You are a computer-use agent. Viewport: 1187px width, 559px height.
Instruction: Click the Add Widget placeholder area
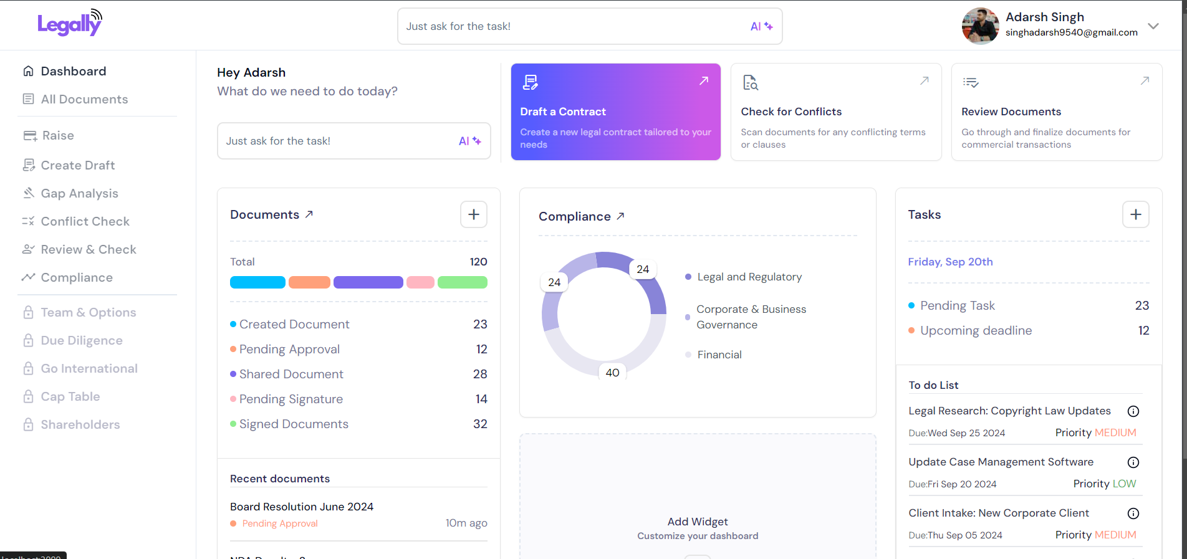(697, 527)
